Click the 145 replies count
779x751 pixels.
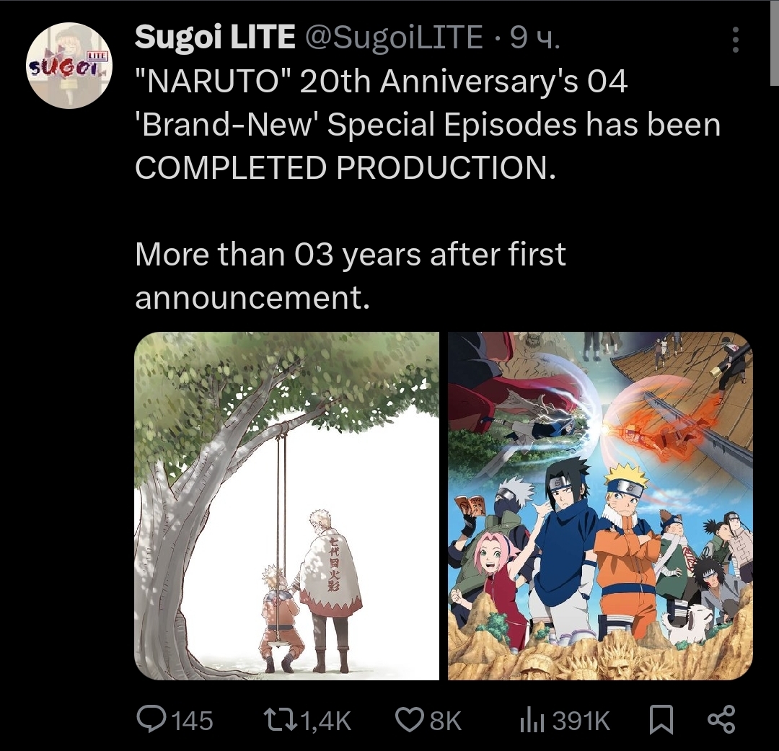point(193,720)
